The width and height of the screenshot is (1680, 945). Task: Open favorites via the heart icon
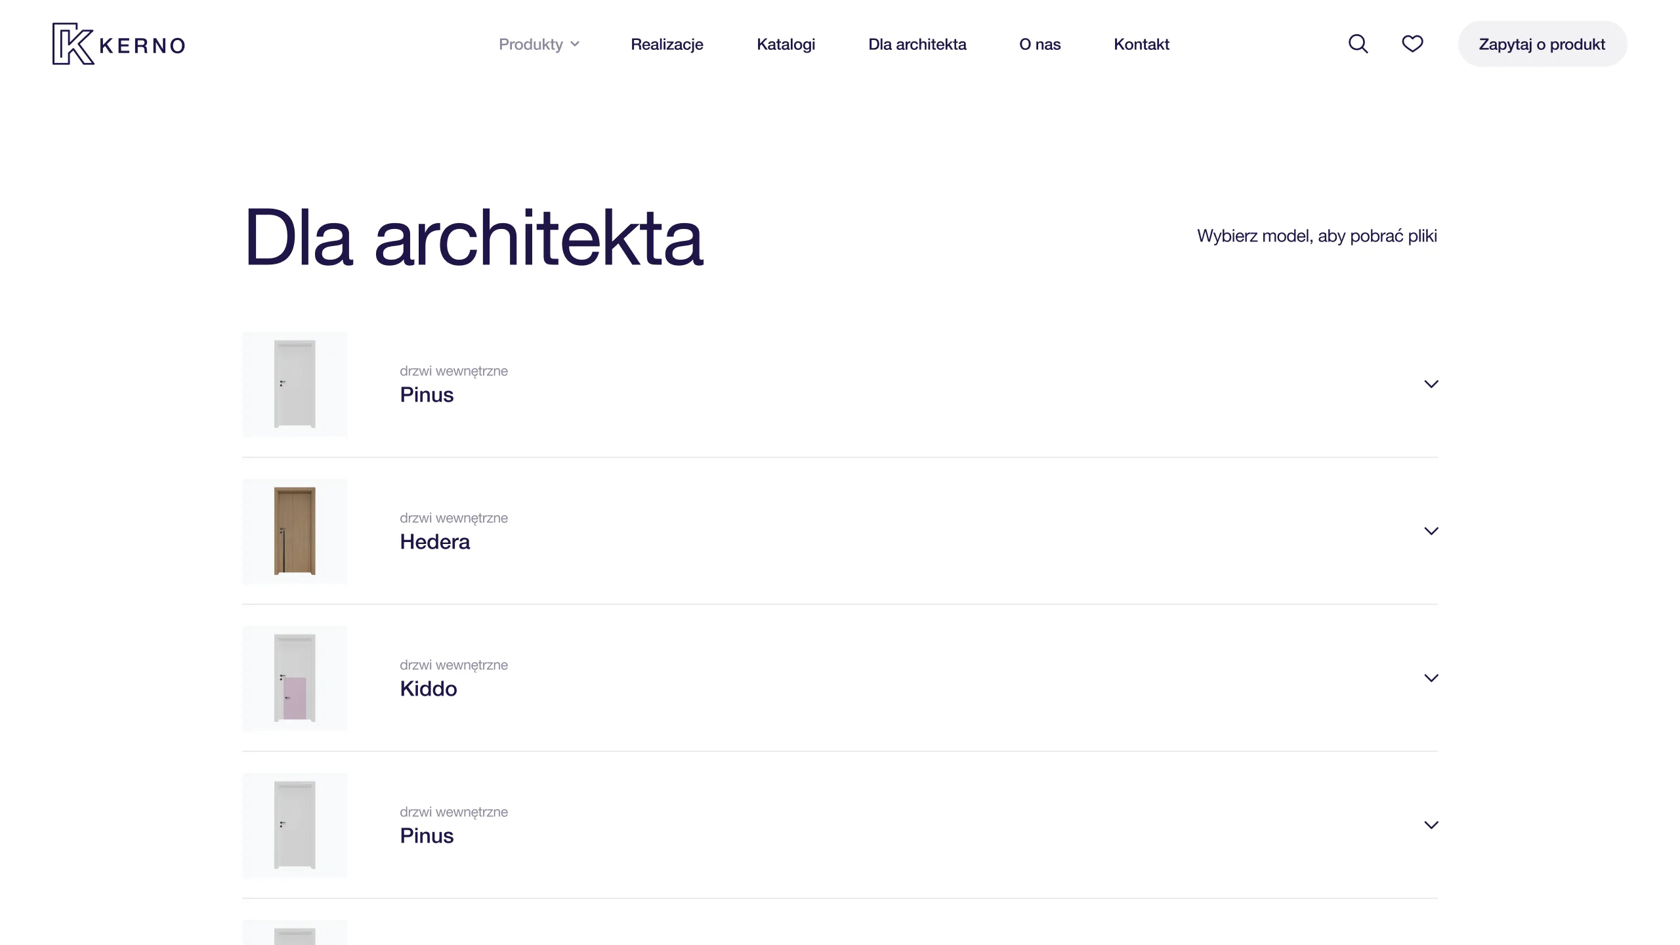1412,44
